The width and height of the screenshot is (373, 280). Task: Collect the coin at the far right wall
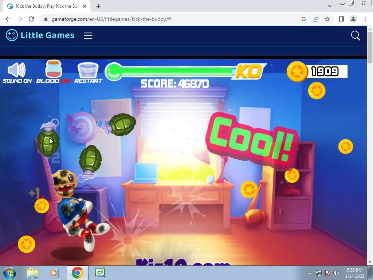coord(346,147)
